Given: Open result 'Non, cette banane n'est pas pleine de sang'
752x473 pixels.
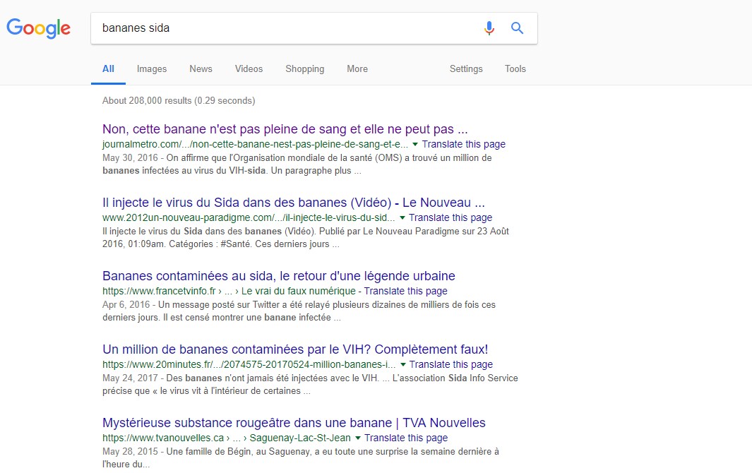Looking at the screenshot, I should pyautogui.click(x=285, y=129).
